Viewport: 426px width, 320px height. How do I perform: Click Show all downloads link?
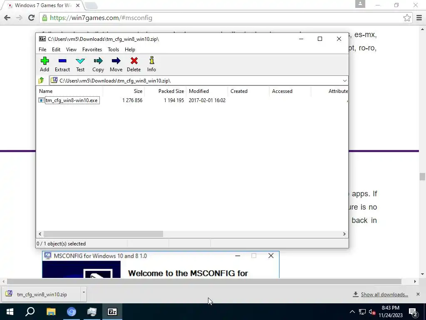384,295
